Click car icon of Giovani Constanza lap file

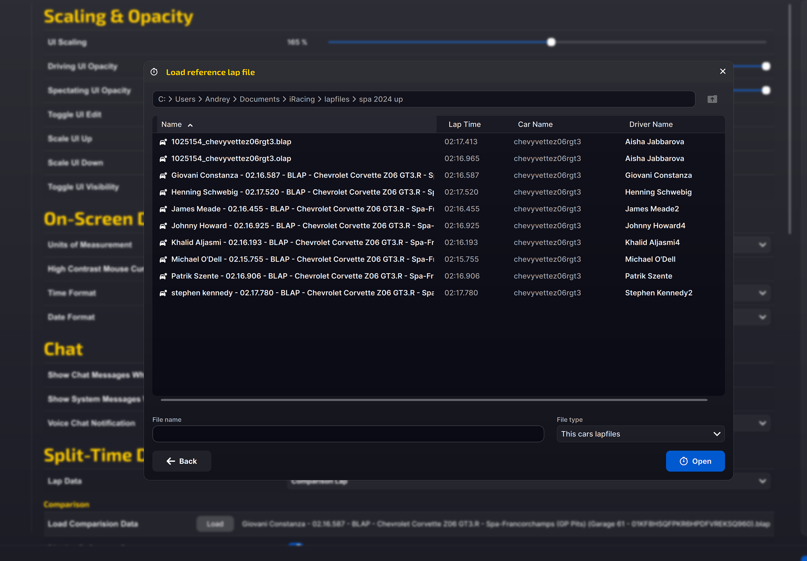click(163, 176)
